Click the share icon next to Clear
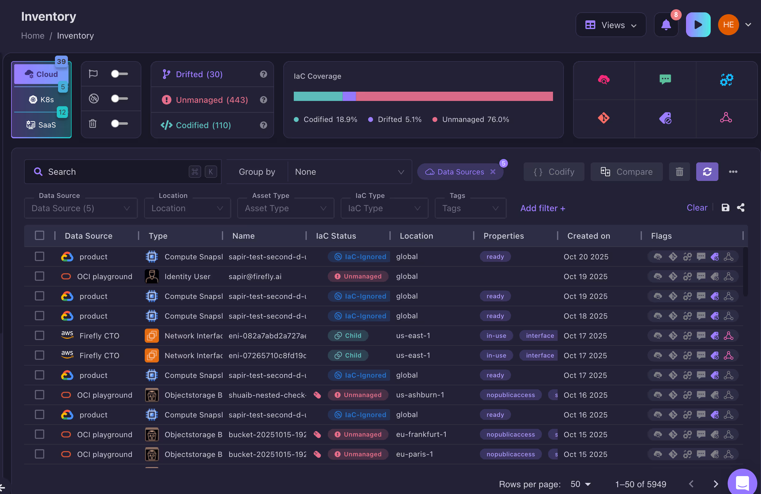The image size is (761, 494). click(x=741, y=208)
